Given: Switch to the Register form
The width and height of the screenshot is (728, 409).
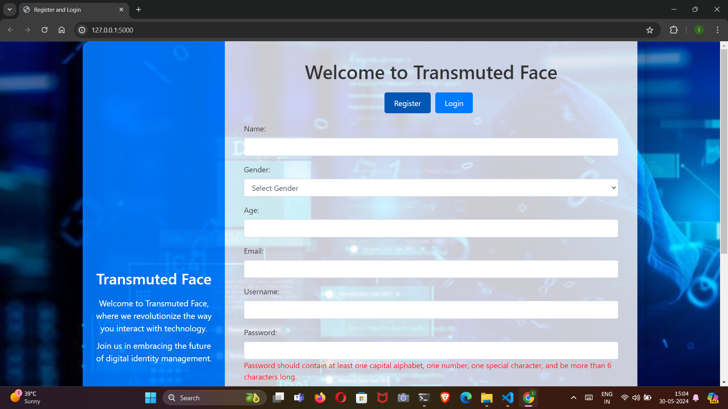Looking at the screenshot, I should coord(407,103).
